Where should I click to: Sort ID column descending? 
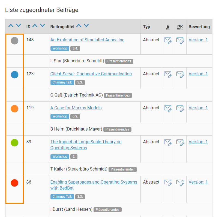pos(43,26)
